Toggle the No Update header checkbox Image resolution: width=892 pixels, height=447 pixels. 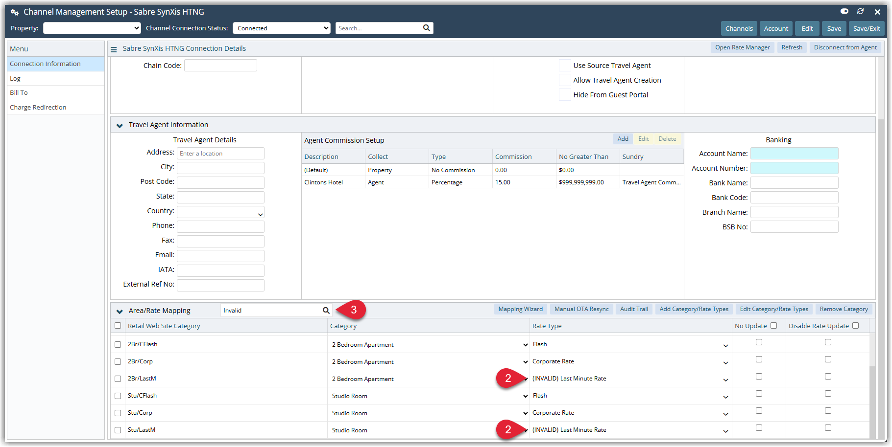point(774,326)
